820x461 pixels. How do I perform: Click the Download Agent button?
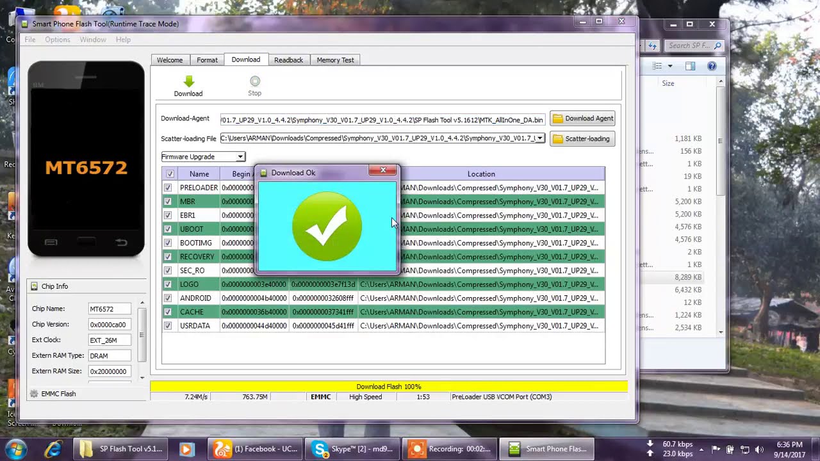[582, 118]
